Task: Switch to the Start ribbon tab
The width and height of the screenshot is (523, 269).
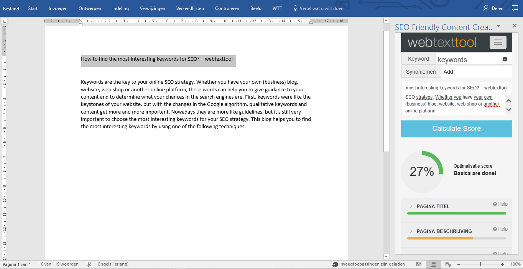Action: click(33, 8)
